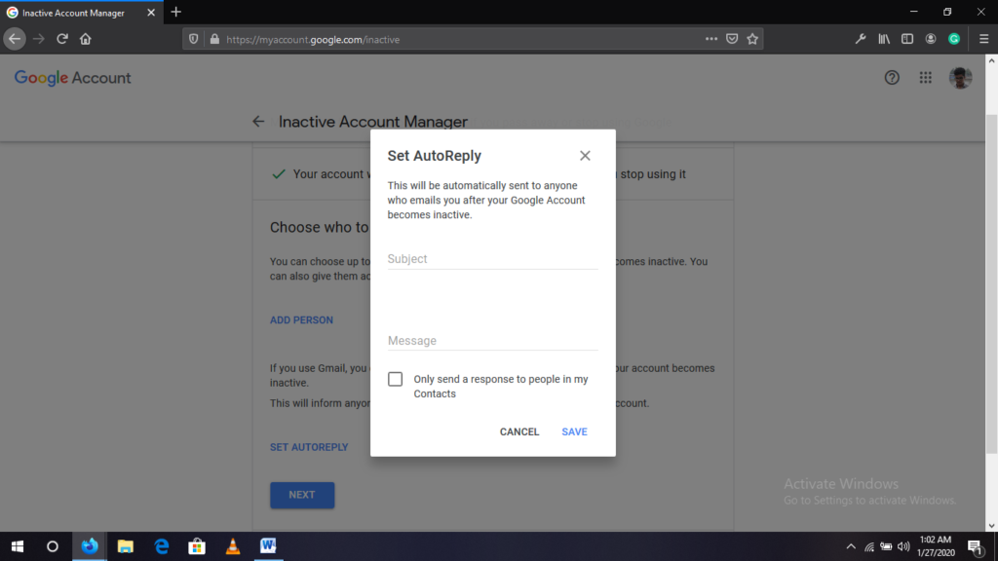
Task: Open Cortana search circle
Action: pyautogui.click(x=53, y=546)
